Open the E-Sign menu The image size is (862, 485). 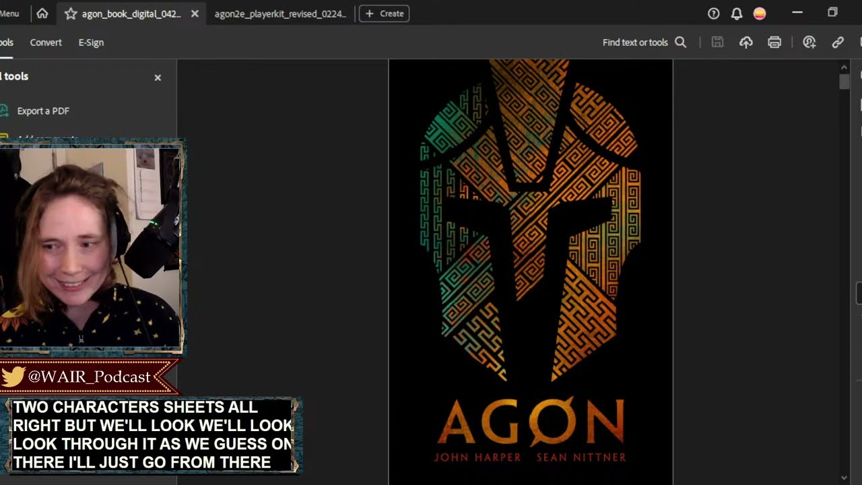(x=91, y=42)
